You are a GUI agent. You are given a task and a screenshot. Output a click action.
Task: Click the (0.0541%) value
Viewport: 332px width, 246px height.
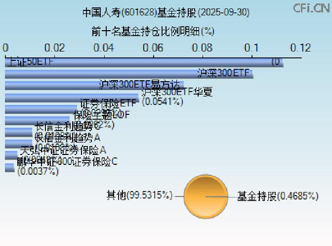coord(162,101)
